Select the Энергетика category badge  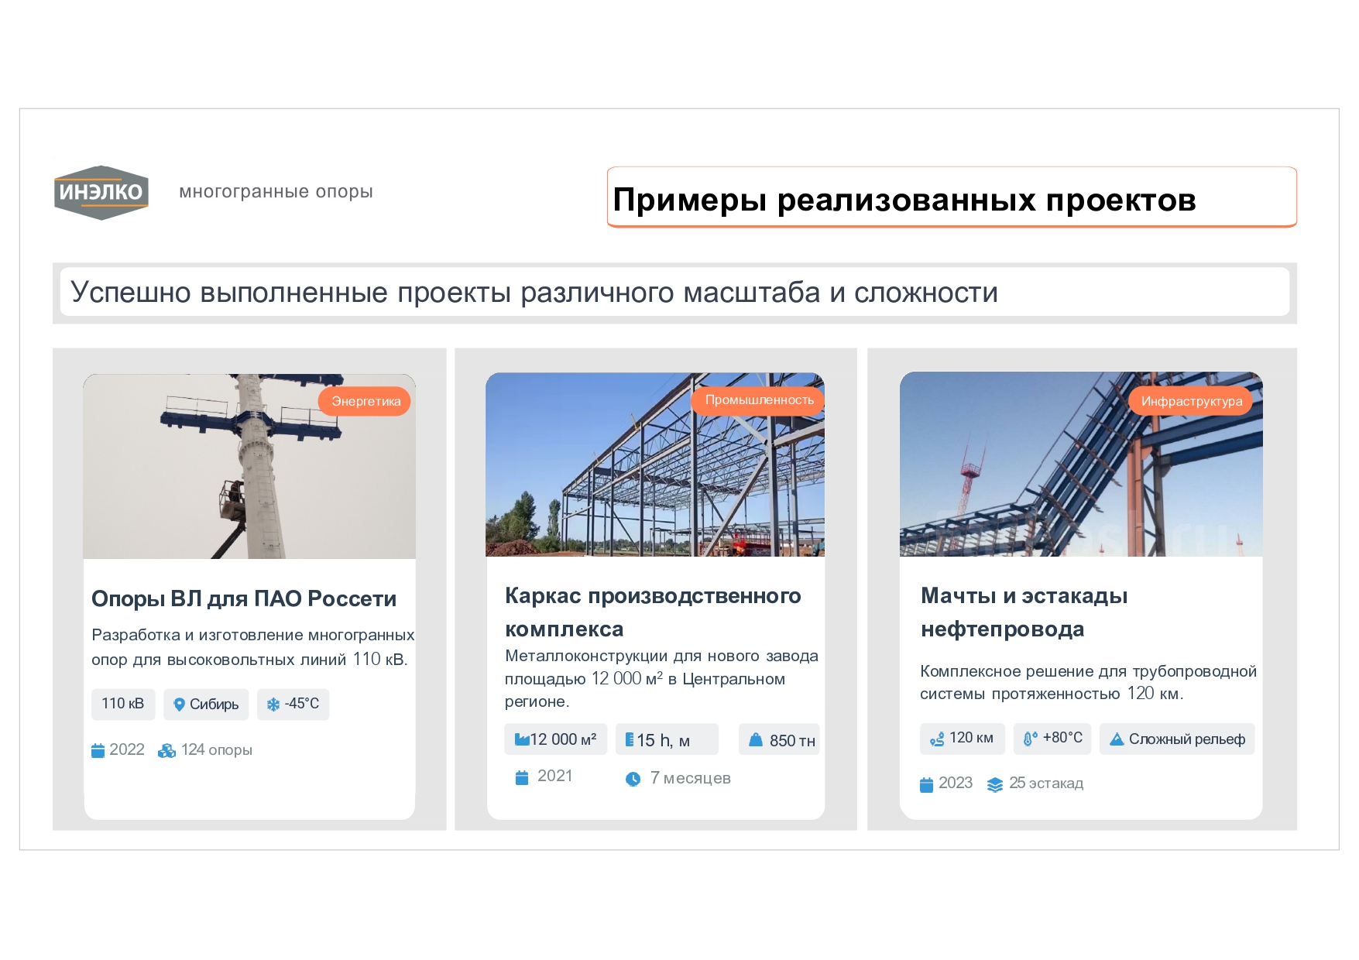365,401
